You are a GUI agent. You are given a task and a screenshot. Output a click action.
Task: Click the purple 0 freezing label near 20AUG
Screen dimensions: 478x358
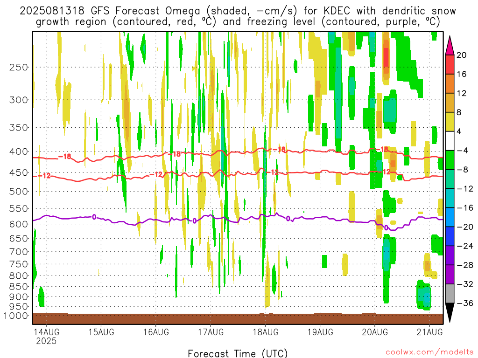386,227
